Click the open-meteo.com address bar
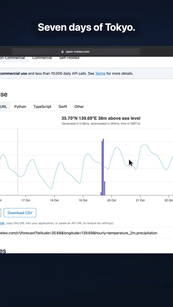The height and width of the screenshot is (307, 173). (x=76, y=52)
